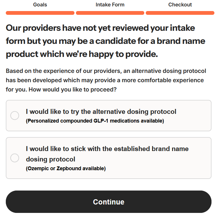Image resolution: width=217 pixels, height=219 pixels.
Task: Click "I would like to try the alternative" label
Action: tap(101, 112)
